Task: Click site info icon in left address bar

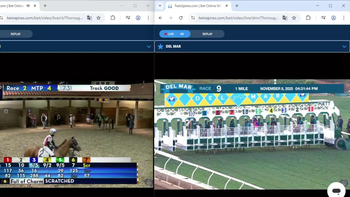Action: point(1,18)
